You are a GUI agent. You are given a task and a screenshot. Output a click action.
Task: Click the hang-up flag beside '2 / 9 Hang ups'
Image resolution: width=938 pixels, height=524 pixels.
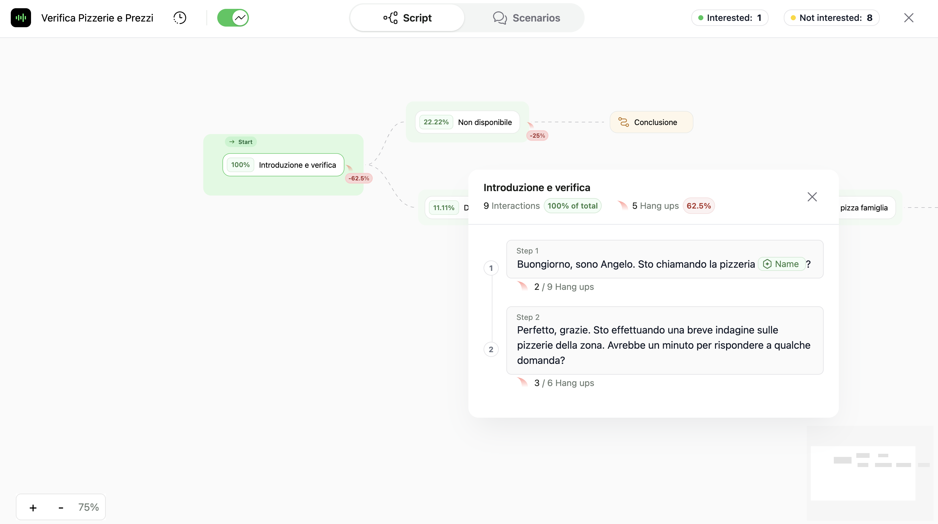tap(523, 286)
